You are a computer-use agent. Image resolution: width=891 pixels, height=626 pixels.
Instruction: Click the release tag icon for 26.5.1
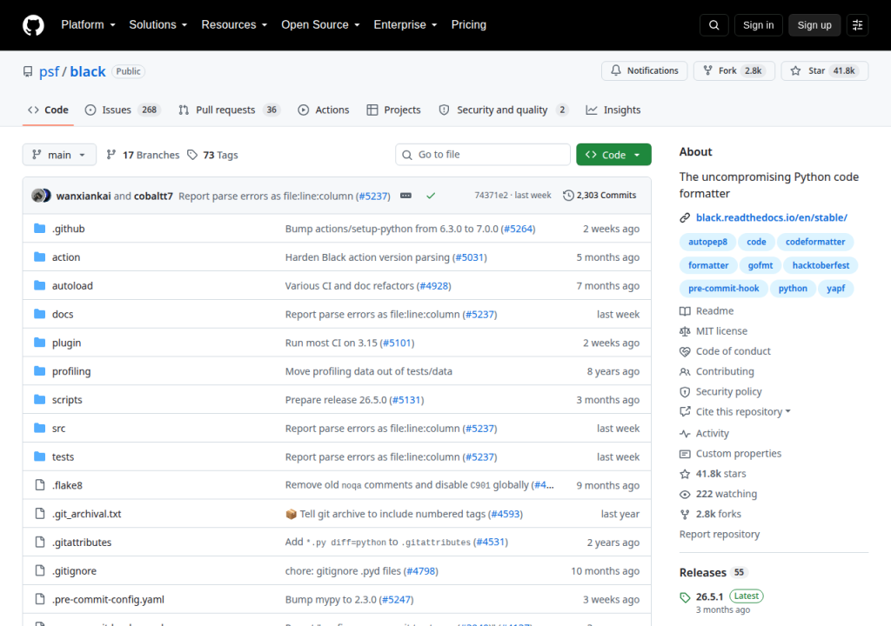pos(685,597)
